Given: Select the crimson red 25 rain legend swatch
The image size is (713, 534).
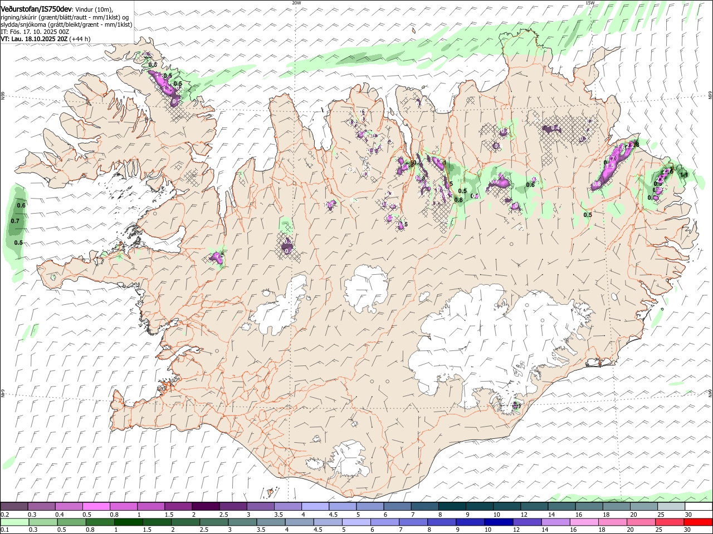Looking at the screenshot, I should [x=669, y=522].
